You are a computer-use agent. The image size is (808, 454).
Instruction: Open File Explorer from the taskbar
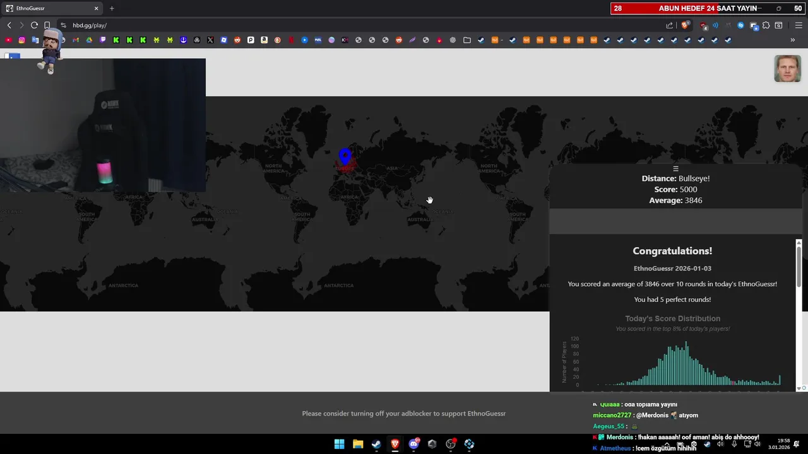click(358, 444)
